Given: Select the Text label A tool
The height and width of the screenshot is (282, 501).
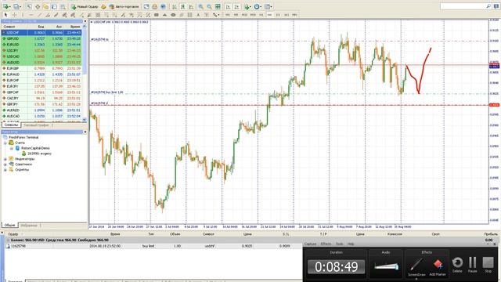Looking at the screenshot, I should 198,15.
